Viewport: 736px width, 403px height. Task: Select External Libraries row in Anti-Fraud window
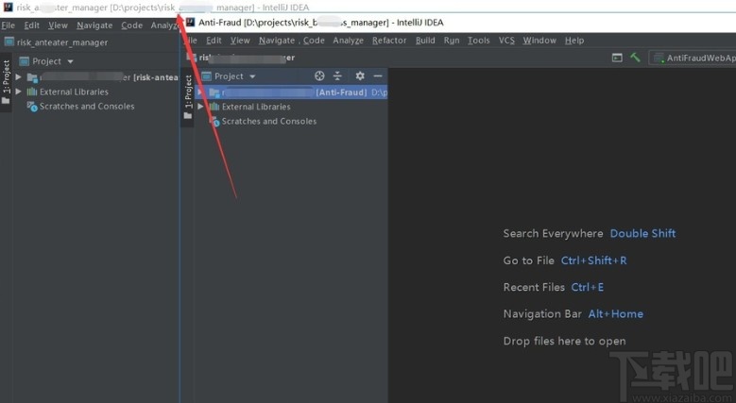coord(291,107)
